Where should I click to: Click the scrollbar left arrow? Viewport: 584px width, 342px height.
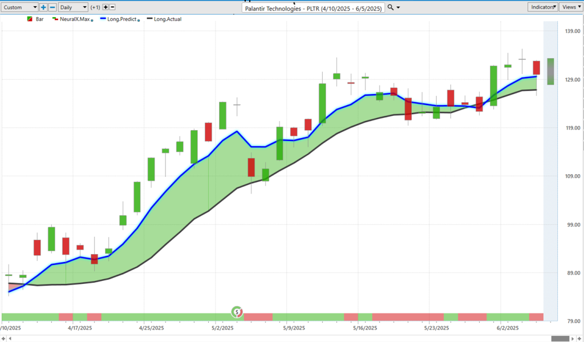[10, 339]
